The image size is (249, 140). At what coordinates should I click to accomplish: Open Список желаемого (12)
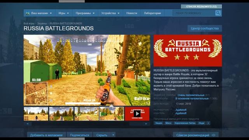[202, 7]
